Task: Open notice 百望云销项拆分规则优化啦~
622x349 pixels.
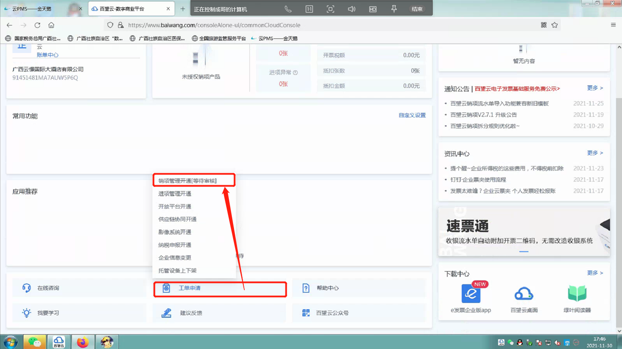Action: [x=485, y=126]
